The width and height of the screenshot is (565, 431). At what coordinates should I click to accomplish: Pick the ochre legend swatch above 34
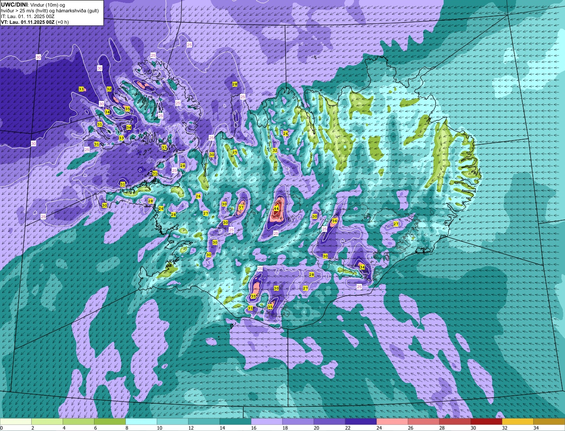pos(549,421)
